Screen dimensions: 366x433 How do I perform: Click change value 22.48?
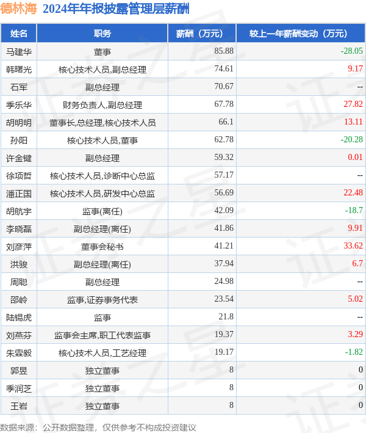coord(353,192)
